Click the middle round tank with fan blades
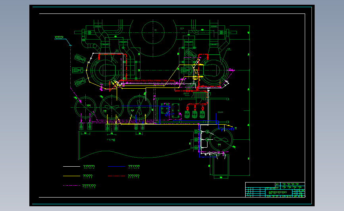Viewport: 344px width, 211px height. pyautogui.click(x=111, y=107)
